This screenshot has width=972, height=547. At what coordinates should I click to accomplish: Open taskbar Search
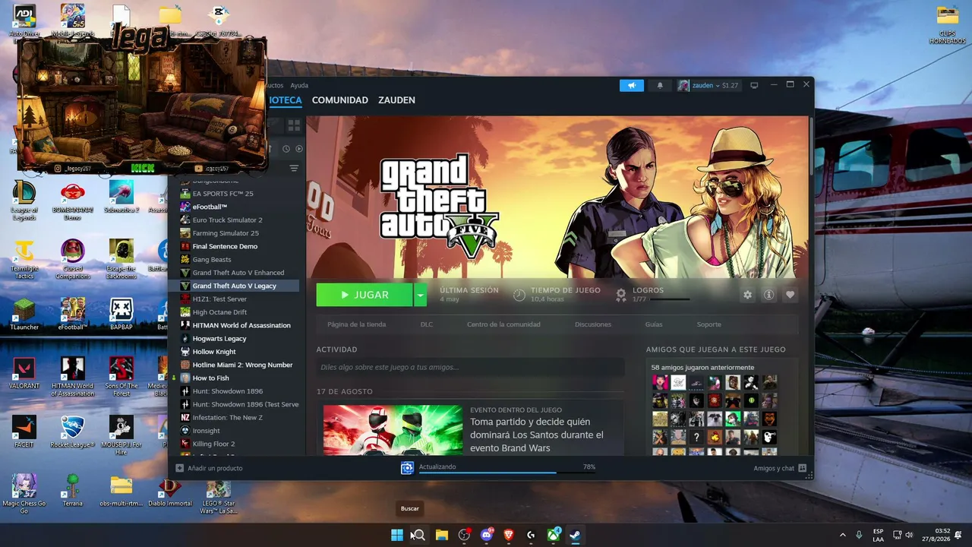[x=418, y=535]
